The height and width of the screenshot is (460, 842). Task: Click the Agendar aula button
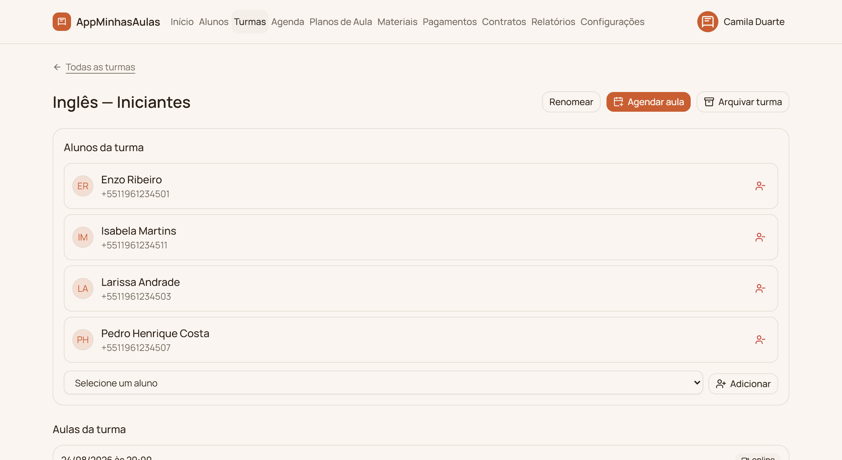pos(649,102)
